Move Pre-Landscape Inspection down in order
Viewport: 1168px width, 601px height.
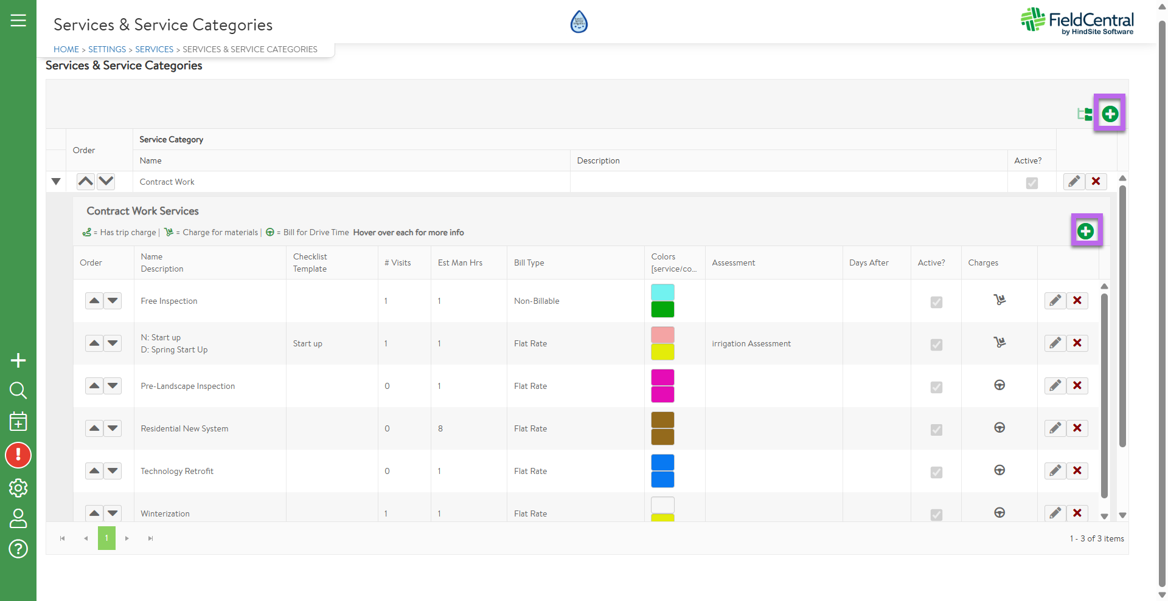[113, 386]
